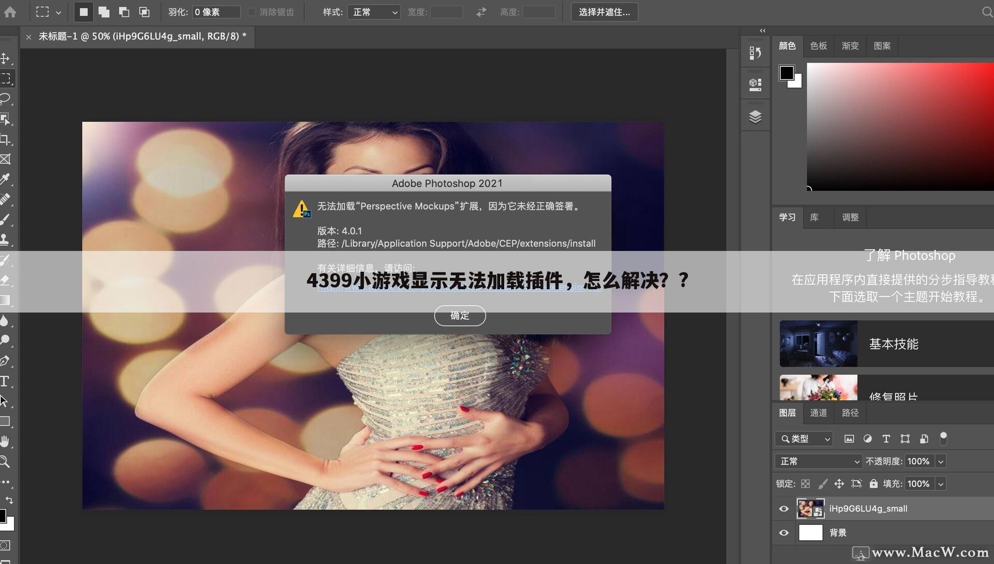Swap width and height arrows icon

point(481,12)
